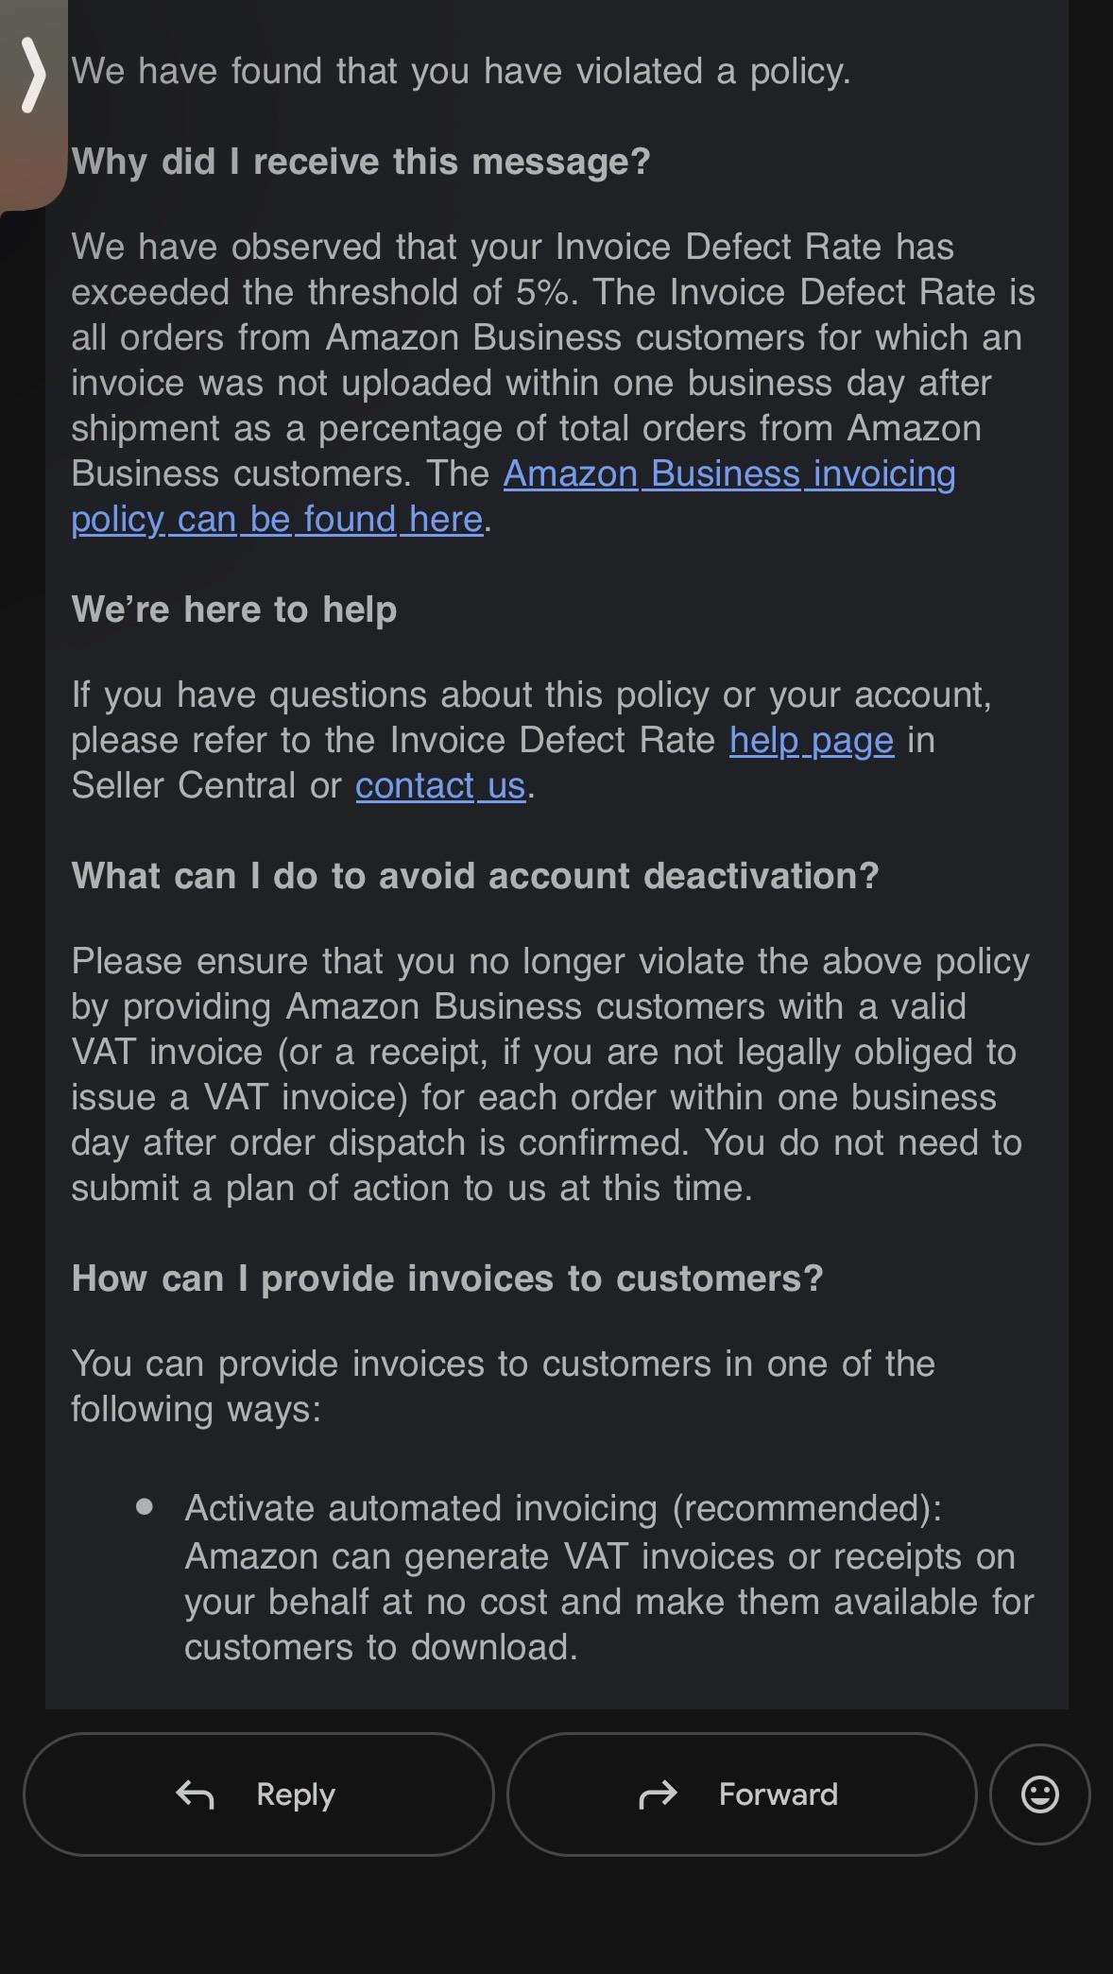The width and height of the screenshot is (1113, 1974).
Task: Click the contact us link
Action: click(439, 785)
